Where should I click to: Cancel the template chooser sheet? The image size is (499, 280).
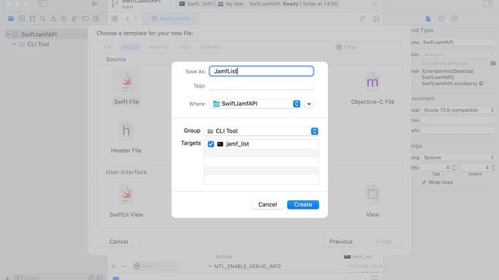[118, 242]
